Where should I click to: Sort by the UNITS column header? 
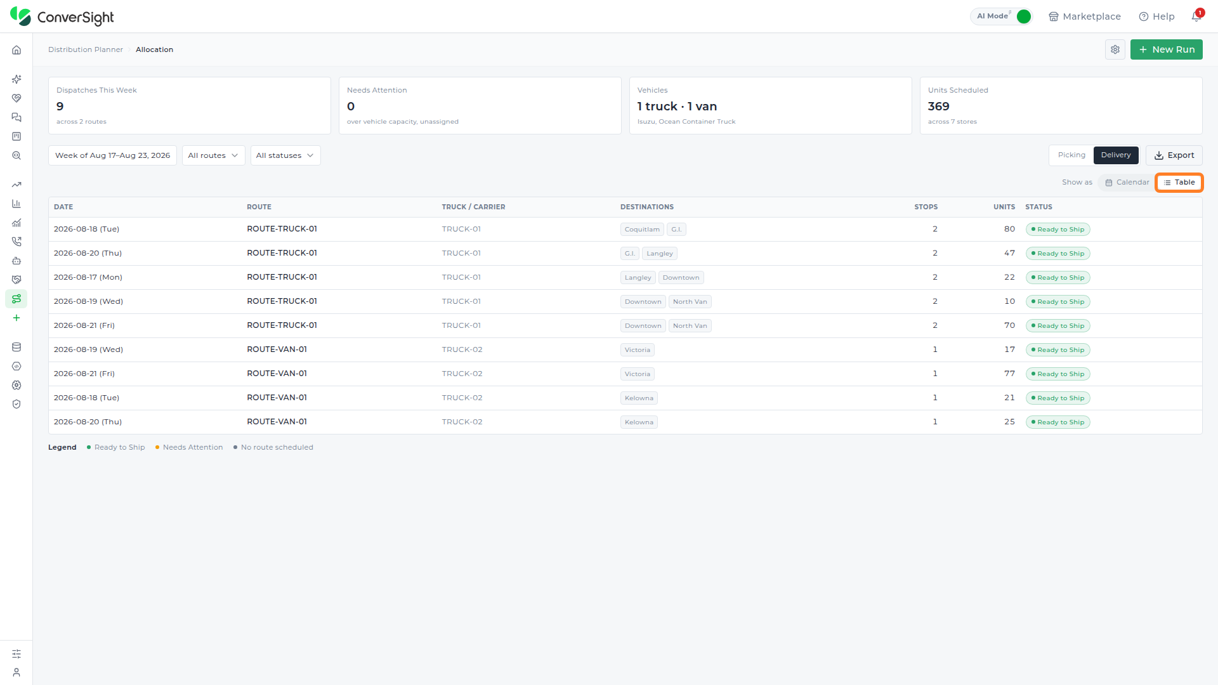point(1004,207)
